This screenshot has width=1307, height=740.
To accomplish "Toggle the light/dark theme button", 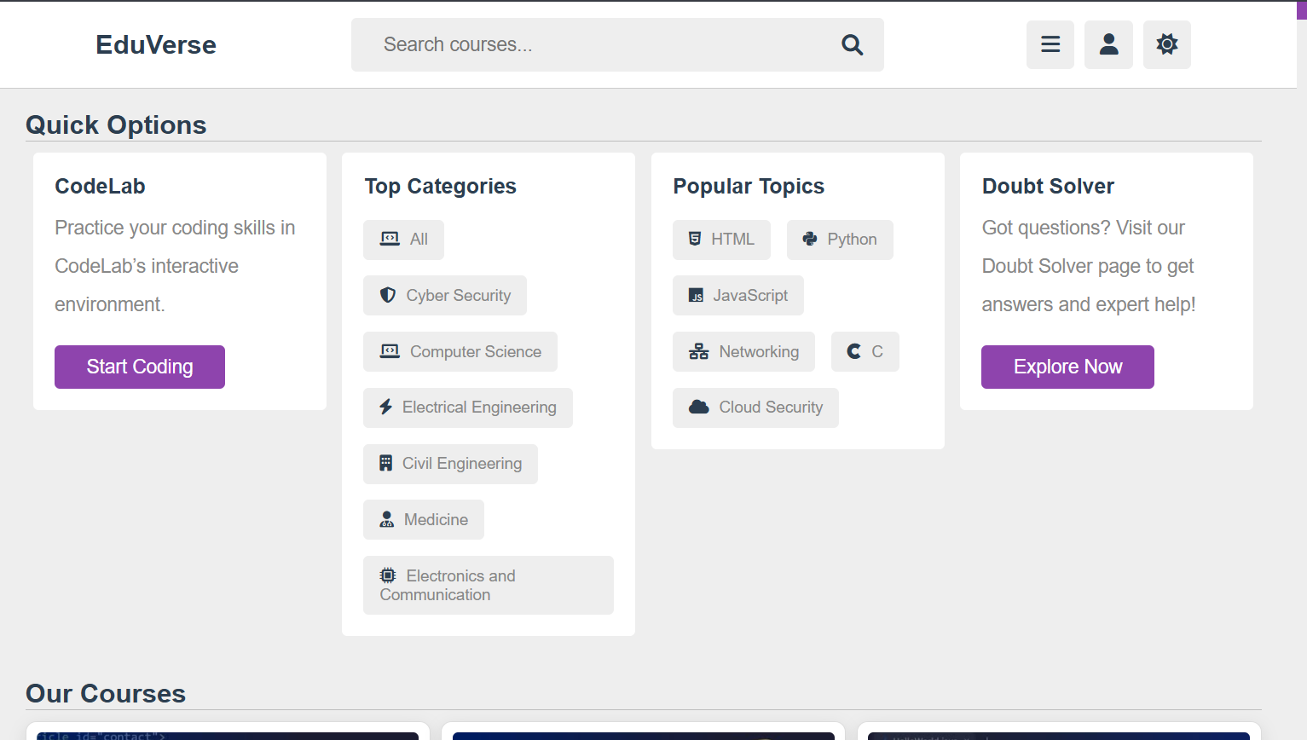I will click(1166, 44).
